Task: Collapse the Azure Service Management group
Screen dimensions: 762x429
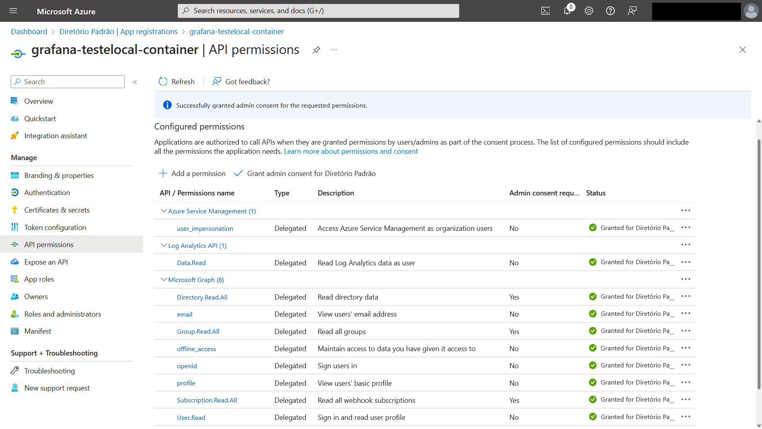Action: tap(164, 211)
